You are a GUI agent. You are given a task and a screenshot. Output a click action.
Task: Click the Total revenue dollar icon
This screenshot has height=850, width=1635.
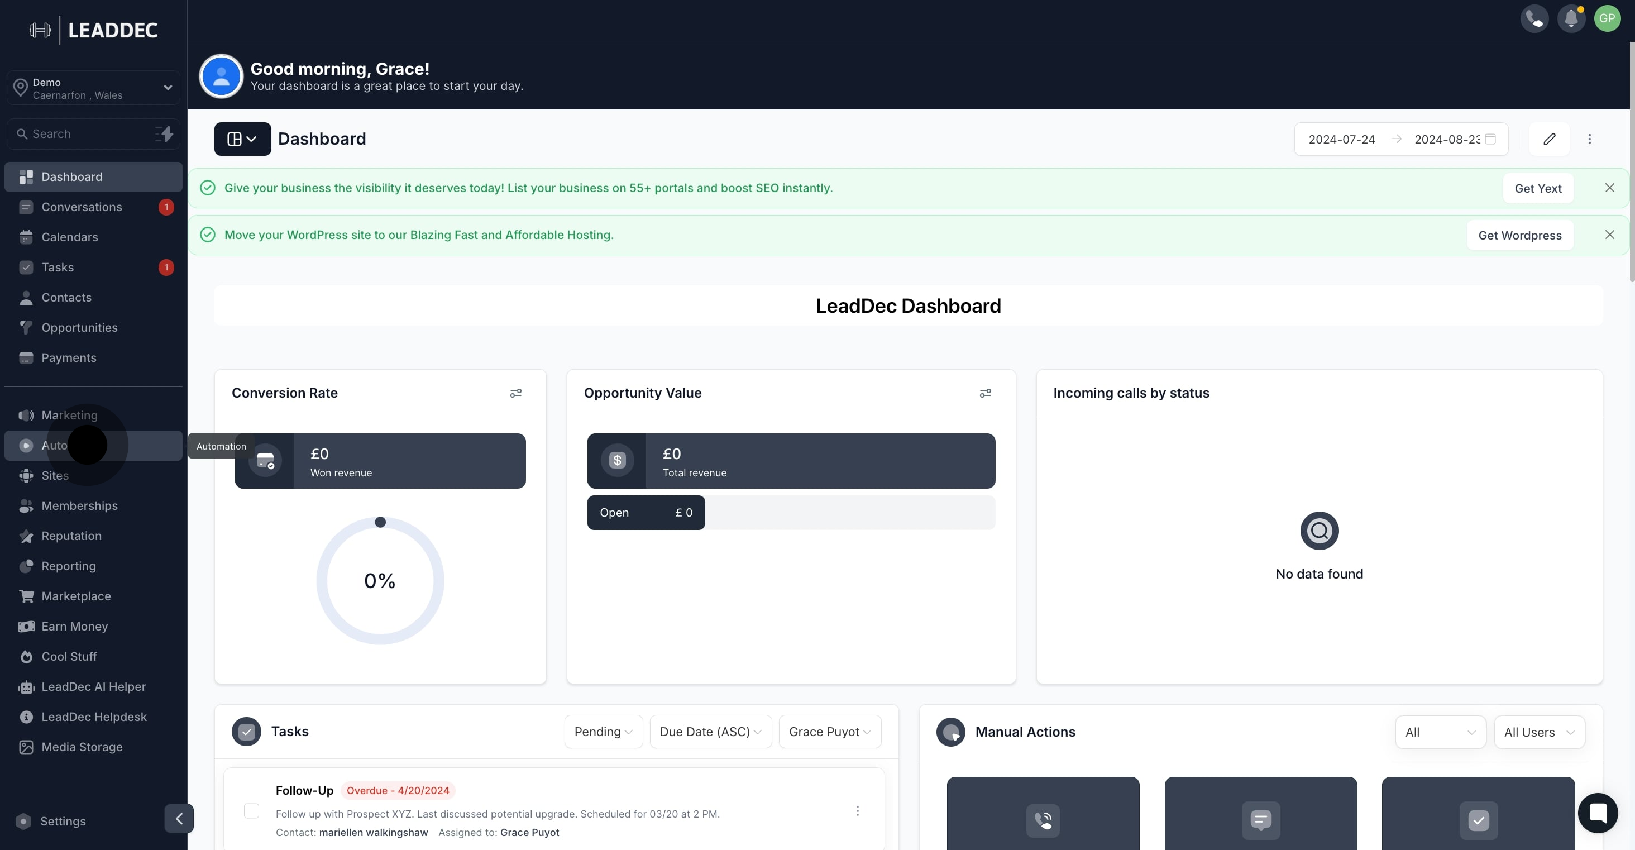tap(617, 461)
